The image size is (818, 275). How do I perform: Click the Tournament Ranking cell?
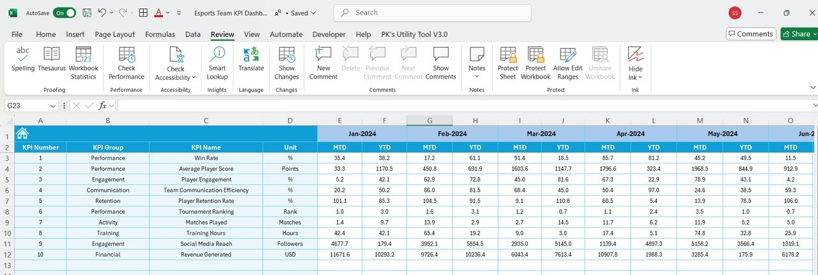[206, 211]
